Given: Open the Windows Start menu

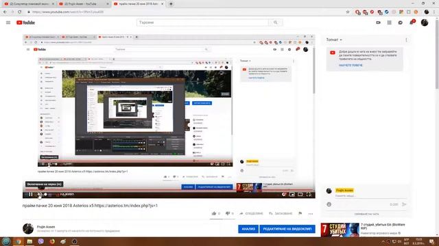Looking at the screenshot, I should coord(6,241).
